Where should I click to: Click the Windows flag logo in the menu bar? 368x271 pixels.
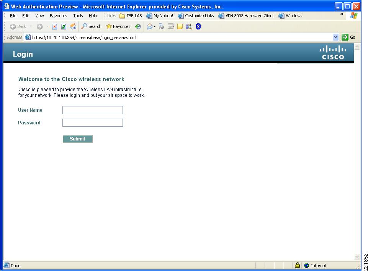pyautogui.click(x=354, y=16)
